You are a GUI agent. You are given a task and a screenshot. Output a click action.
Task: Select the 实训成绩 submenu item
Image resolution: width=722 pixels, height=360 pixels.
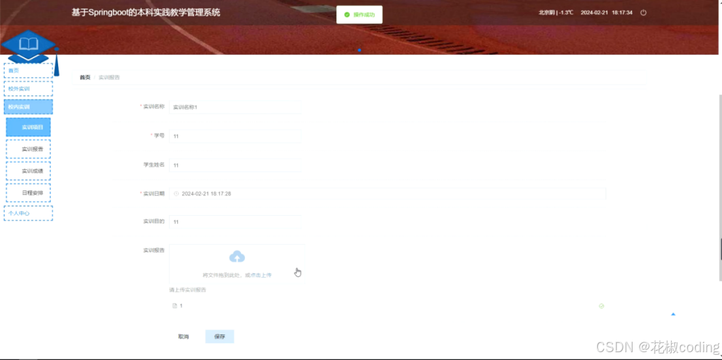29,171
